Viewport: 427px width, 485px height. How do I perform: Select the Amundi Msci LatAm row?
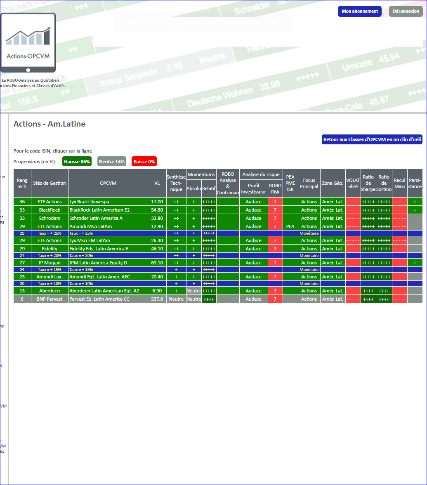click(x=218, y=226)
